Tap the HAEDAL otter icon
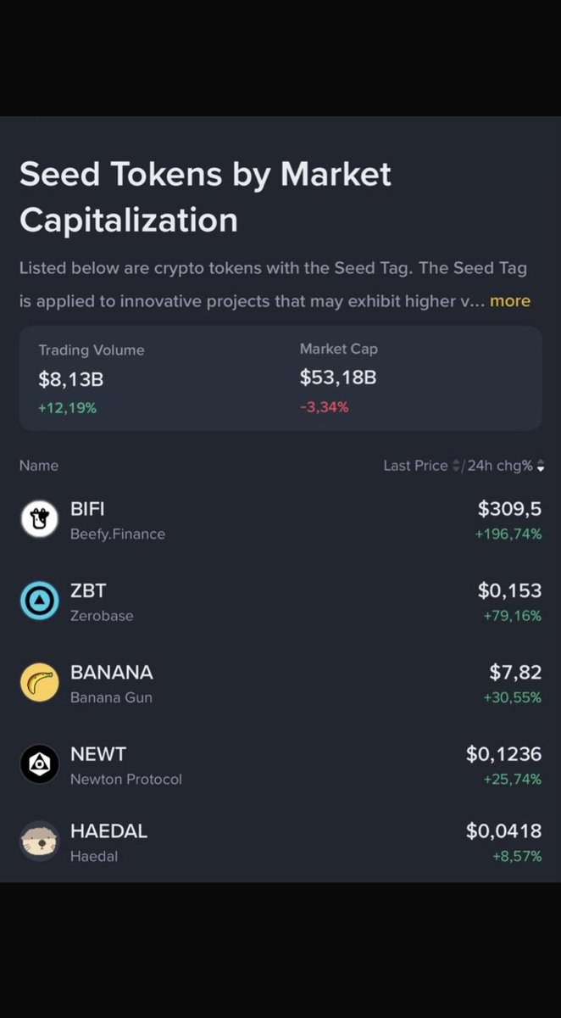Screen dimensions: 561x1018 (x=39, y=842)
